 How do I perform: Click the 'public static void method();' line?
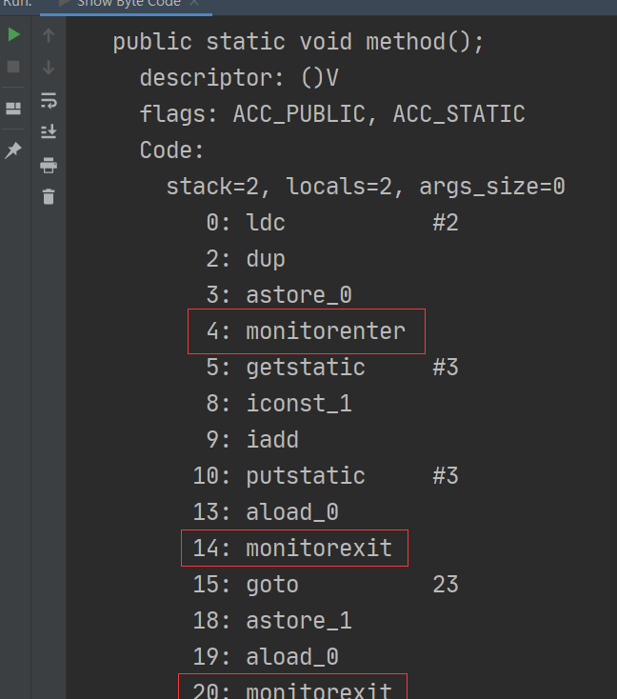coord(299,42)
